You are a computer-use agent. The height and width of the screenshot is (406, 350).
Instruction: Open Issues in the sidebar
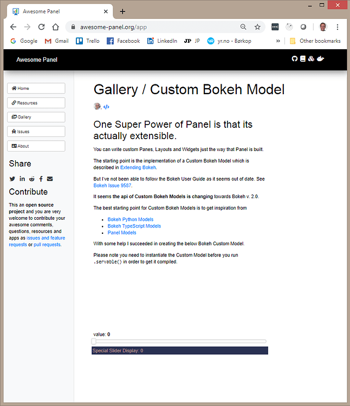(36, 132)
